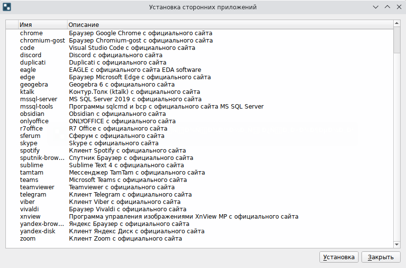Select the telegram row in the list
Screen dimensions: 406x268
coord(33,195)
